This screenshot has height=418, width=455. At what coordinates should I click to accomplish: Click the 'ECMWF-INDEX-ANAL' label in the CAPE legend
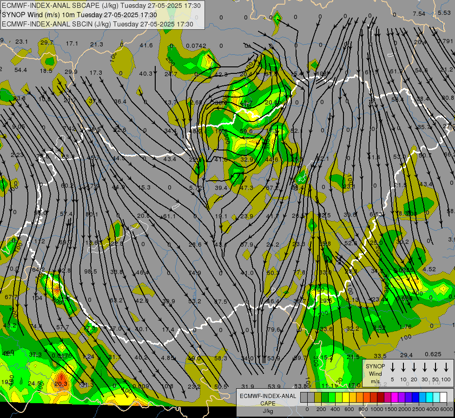click(268, 396)
